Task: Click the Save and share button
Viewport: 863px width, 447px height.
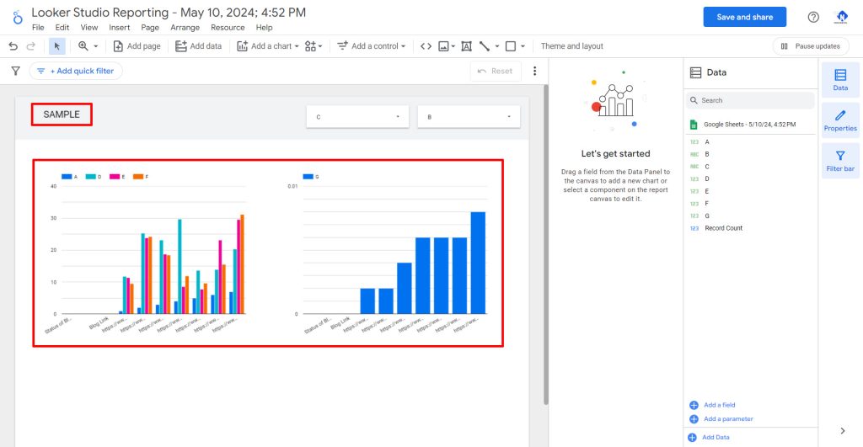Action: tap(744, 17)
